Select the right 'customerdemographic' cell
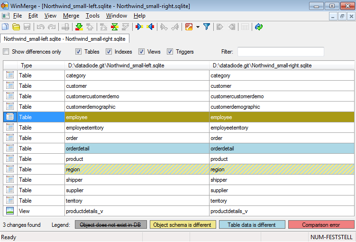The image size is (356, 242). 282,107
